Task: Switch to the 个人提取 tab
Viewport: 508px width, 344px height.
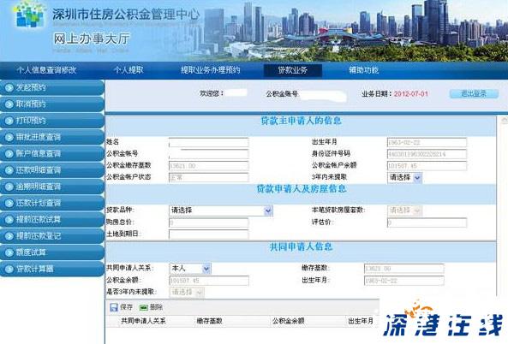Action: [128, 70]
